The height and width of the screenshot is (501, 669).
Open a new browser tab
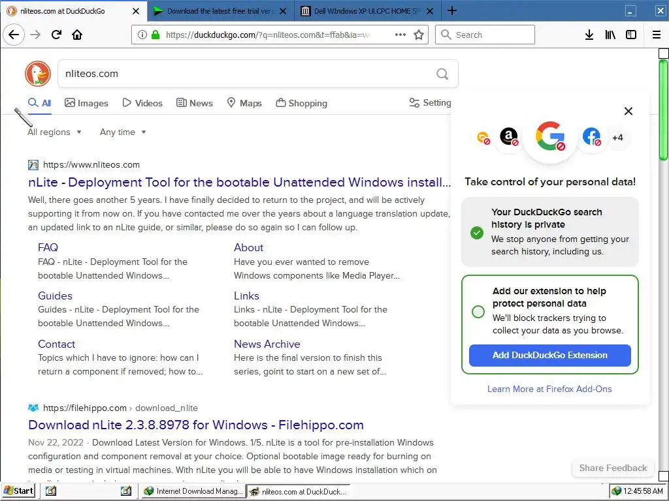point(452,10)
